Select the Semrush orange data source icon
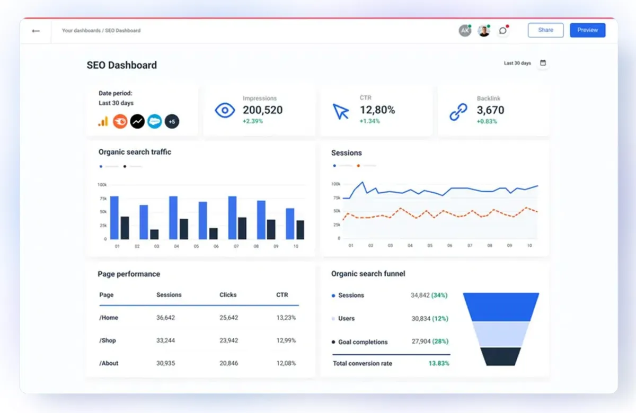Image resolution: width=636 pixels, height=413 pixels. point(120,121)
